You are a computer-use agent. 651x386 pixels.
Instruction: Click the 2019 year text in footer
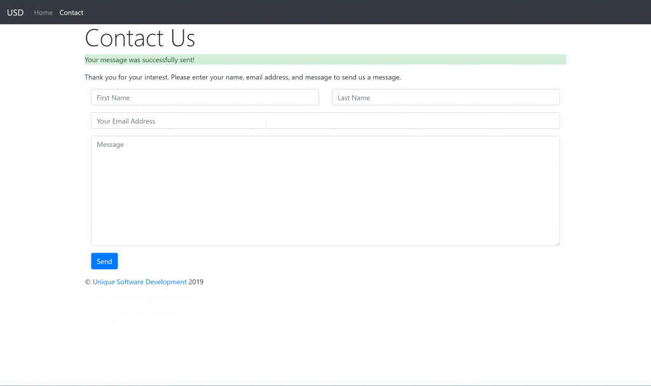(196, 281)
